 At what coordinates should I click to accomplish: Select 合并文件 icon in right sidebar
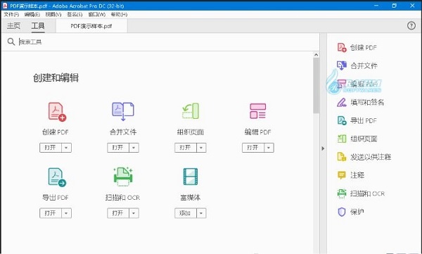pos(342,65)
